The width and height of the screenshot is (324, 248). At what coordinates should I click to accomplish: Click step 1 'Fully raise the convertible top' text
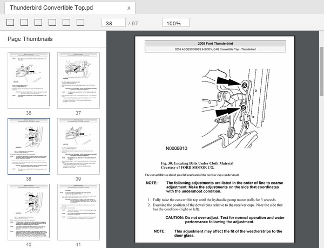(214, 199)
